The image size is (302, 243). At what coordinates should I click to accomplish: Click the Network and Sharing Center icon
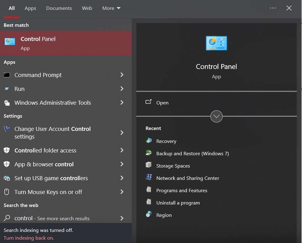point(148,177)
